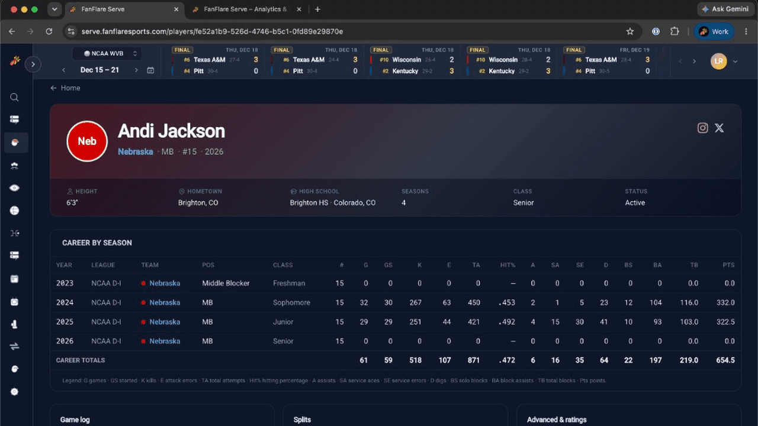Open Andi Jackson's X profile icon

719,128
